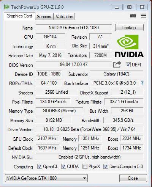
Task: Toggle the UEFI checkbox
Action: point(128,64)
